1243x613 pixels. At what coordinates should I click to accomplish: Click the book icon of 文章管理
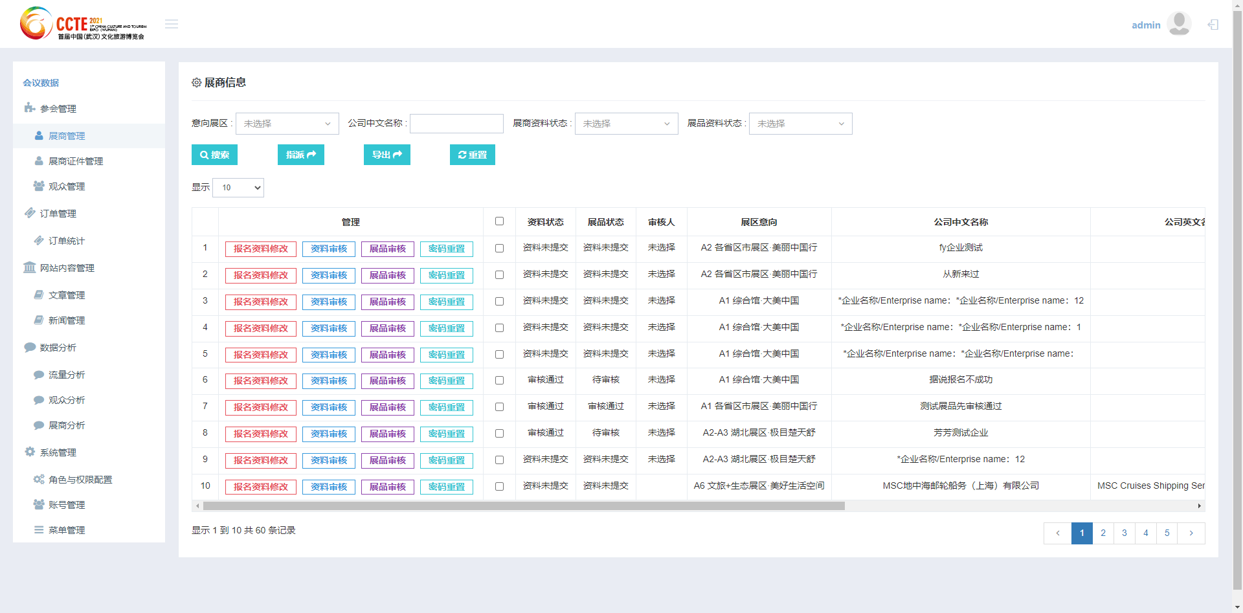[x=39, y=295]
